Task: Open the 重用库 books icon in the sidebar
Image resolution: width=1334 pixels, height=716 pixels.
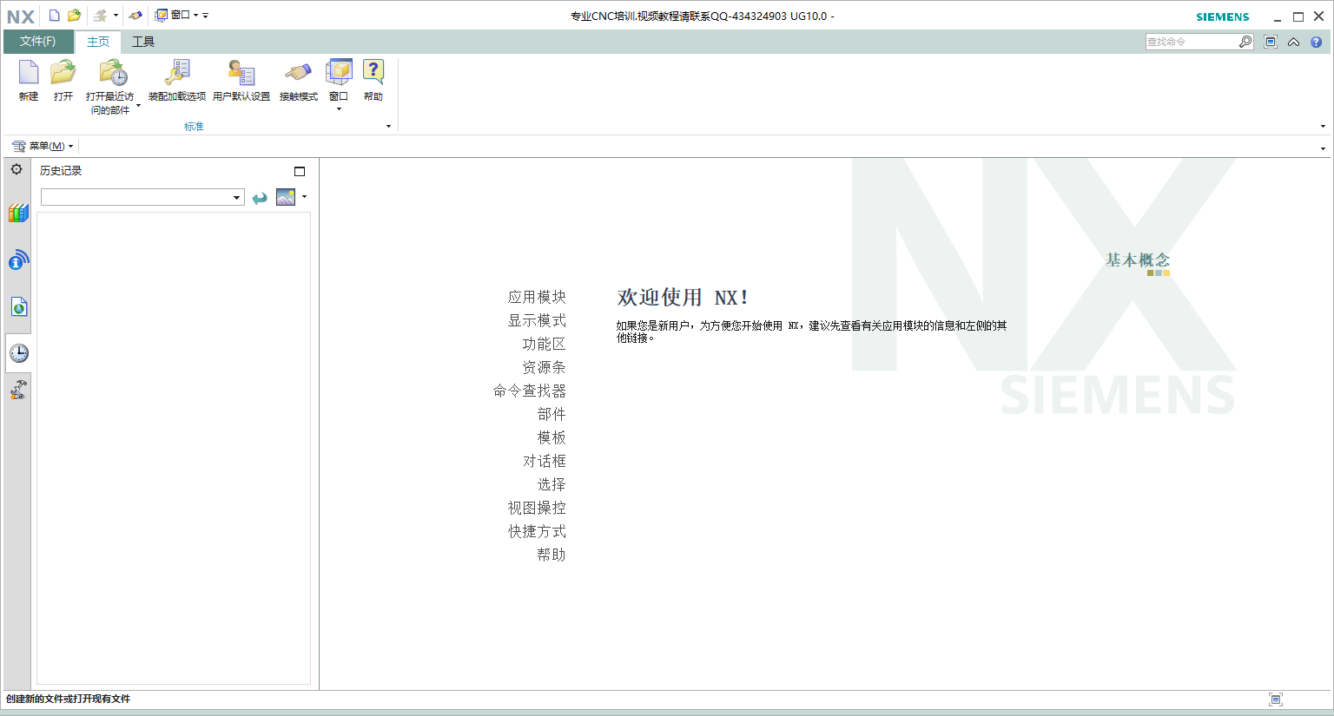Action: [x=17, y=212]
